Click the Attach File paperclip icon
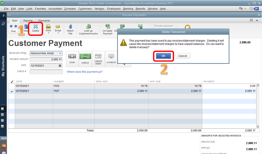The height and width of the screenshot is (154, 262). coord(70,27)
